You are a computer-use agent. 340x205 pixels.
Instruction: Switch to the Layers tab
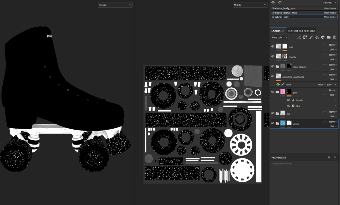coord(276,31)
